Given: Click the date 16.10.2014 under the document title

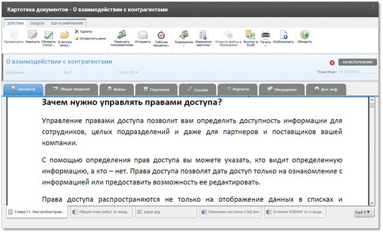Looking at the screenshot, I should pyautogui.click(x=128, y=72).
